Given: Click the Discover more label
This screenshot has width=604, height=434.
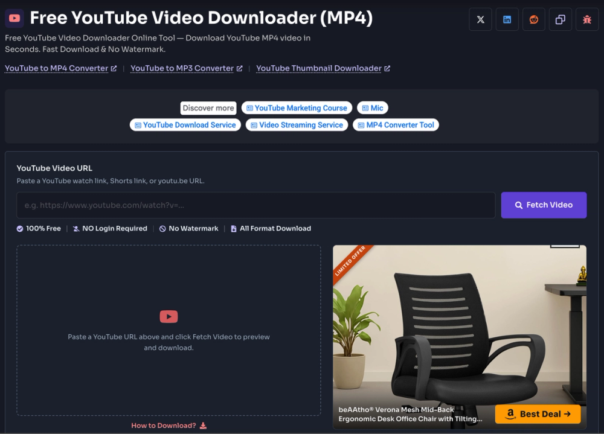Looking at the screenshot, I should (208, 108).
